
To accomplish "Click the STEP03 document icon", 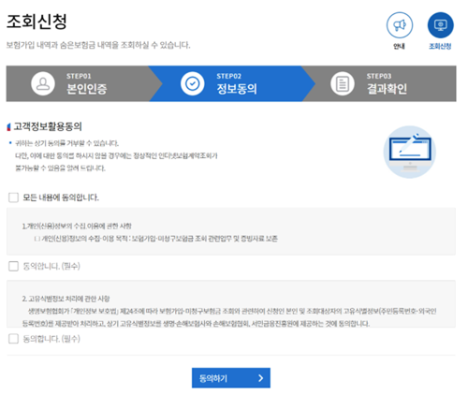I will click(x=343, y=83).
